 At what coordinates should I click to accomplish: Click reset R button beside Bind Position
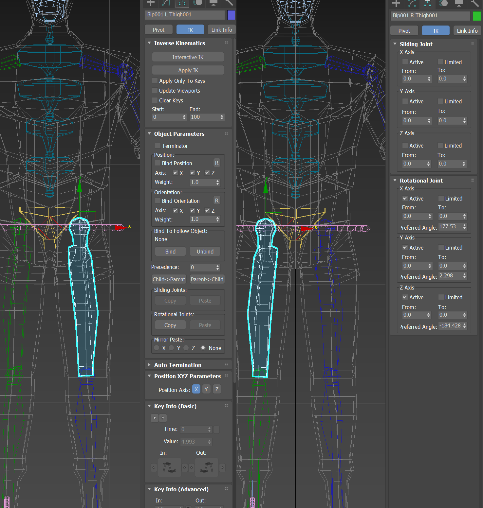point(217,163)
